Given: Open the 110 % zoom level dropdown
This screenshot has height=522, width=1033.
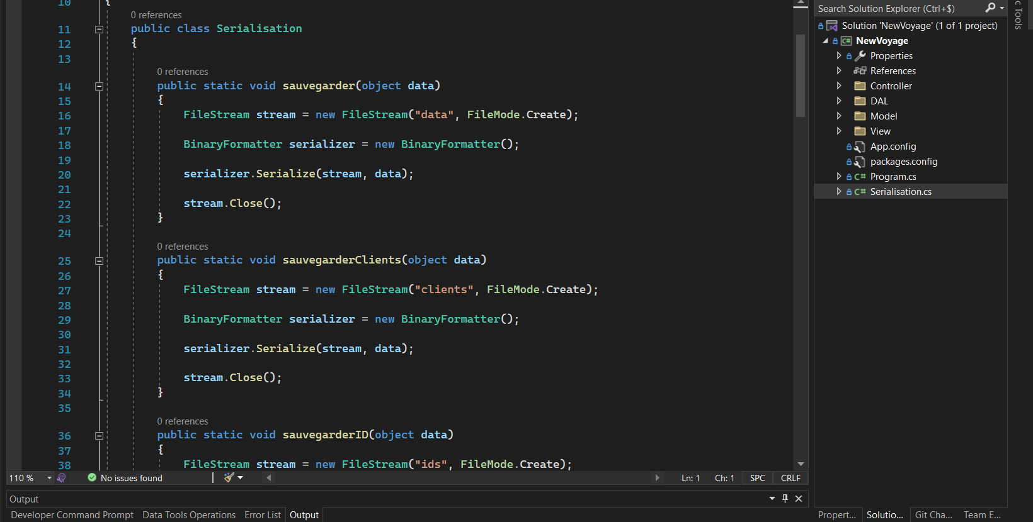Looking at the screenshot, I should coord(49,478).
